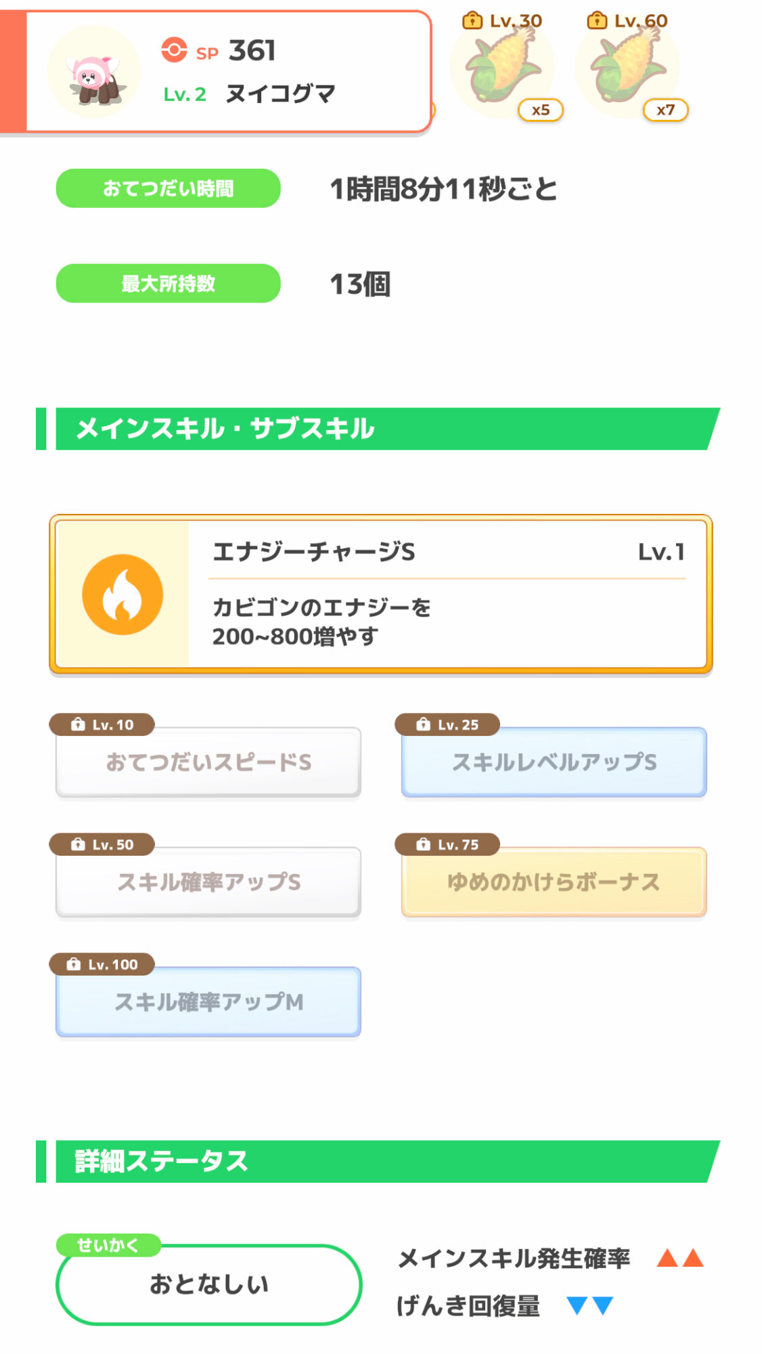Open the スキル確率アップS sub skill
This screenshot has width=762, height=1354.
[x=208, y=882]
